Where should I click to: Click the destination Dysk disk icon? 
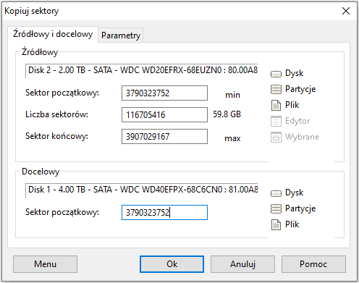point(276,193)
